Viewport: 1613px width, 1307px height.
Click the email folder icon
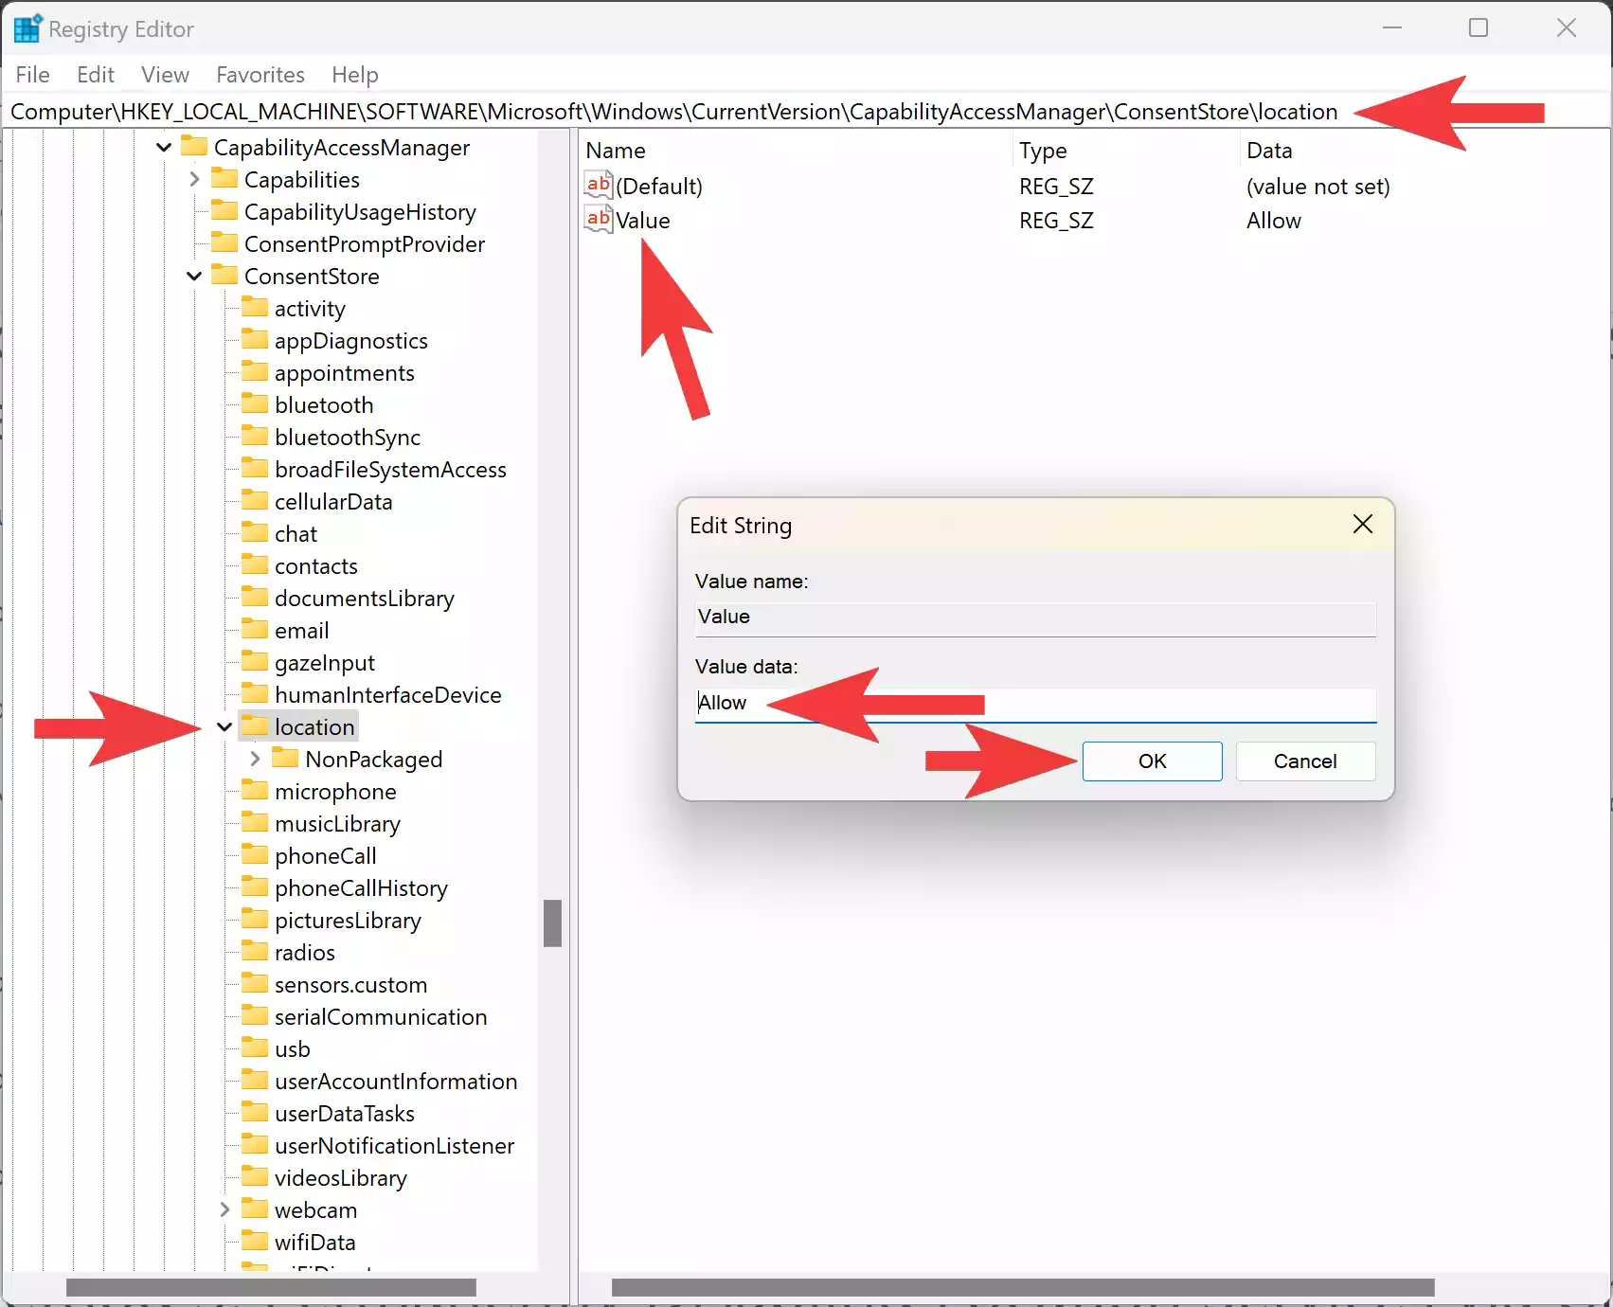click(x=255, y=629)
